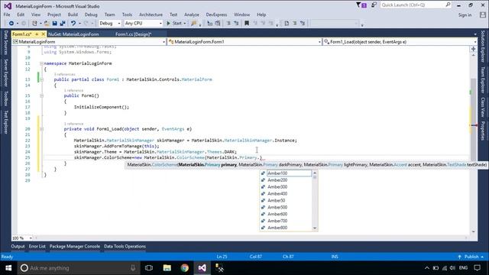Click the Windows Start button
Viewport: 489px width, 275px height.
coord(8,268)
